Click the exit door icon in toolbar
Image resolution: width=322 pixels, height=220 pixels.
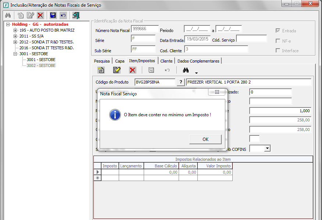point(76,15)
